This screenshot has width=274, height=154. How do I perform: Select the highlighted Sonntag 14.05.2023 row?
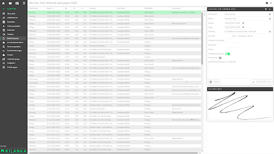pyautogui.click(x=114, y=12)
